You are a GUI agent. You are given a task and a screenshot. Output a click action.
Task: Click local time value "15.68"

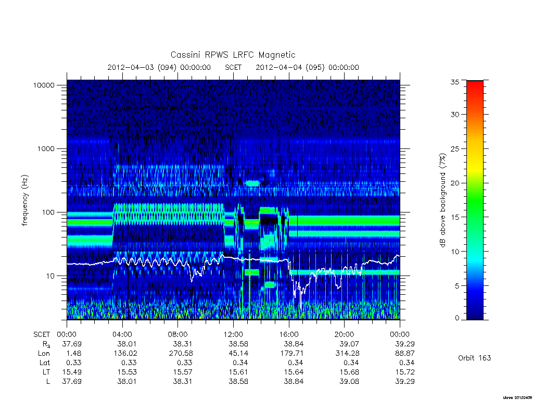coord(349,372)
